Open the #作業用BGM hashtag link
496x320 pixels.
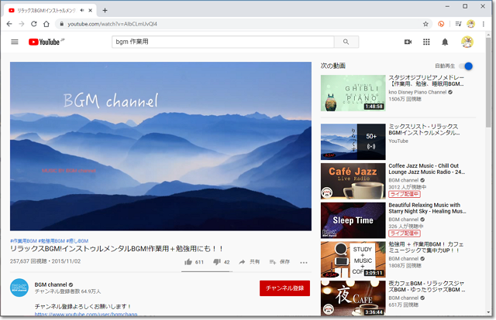(x=22, y=240)
